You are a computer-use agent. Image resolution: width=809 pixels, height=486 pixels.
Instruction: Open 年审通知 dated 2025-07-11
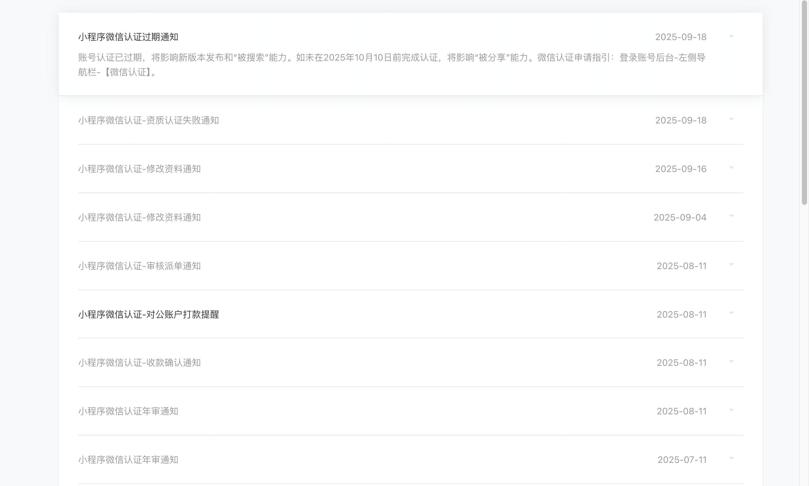click(128, 460)
